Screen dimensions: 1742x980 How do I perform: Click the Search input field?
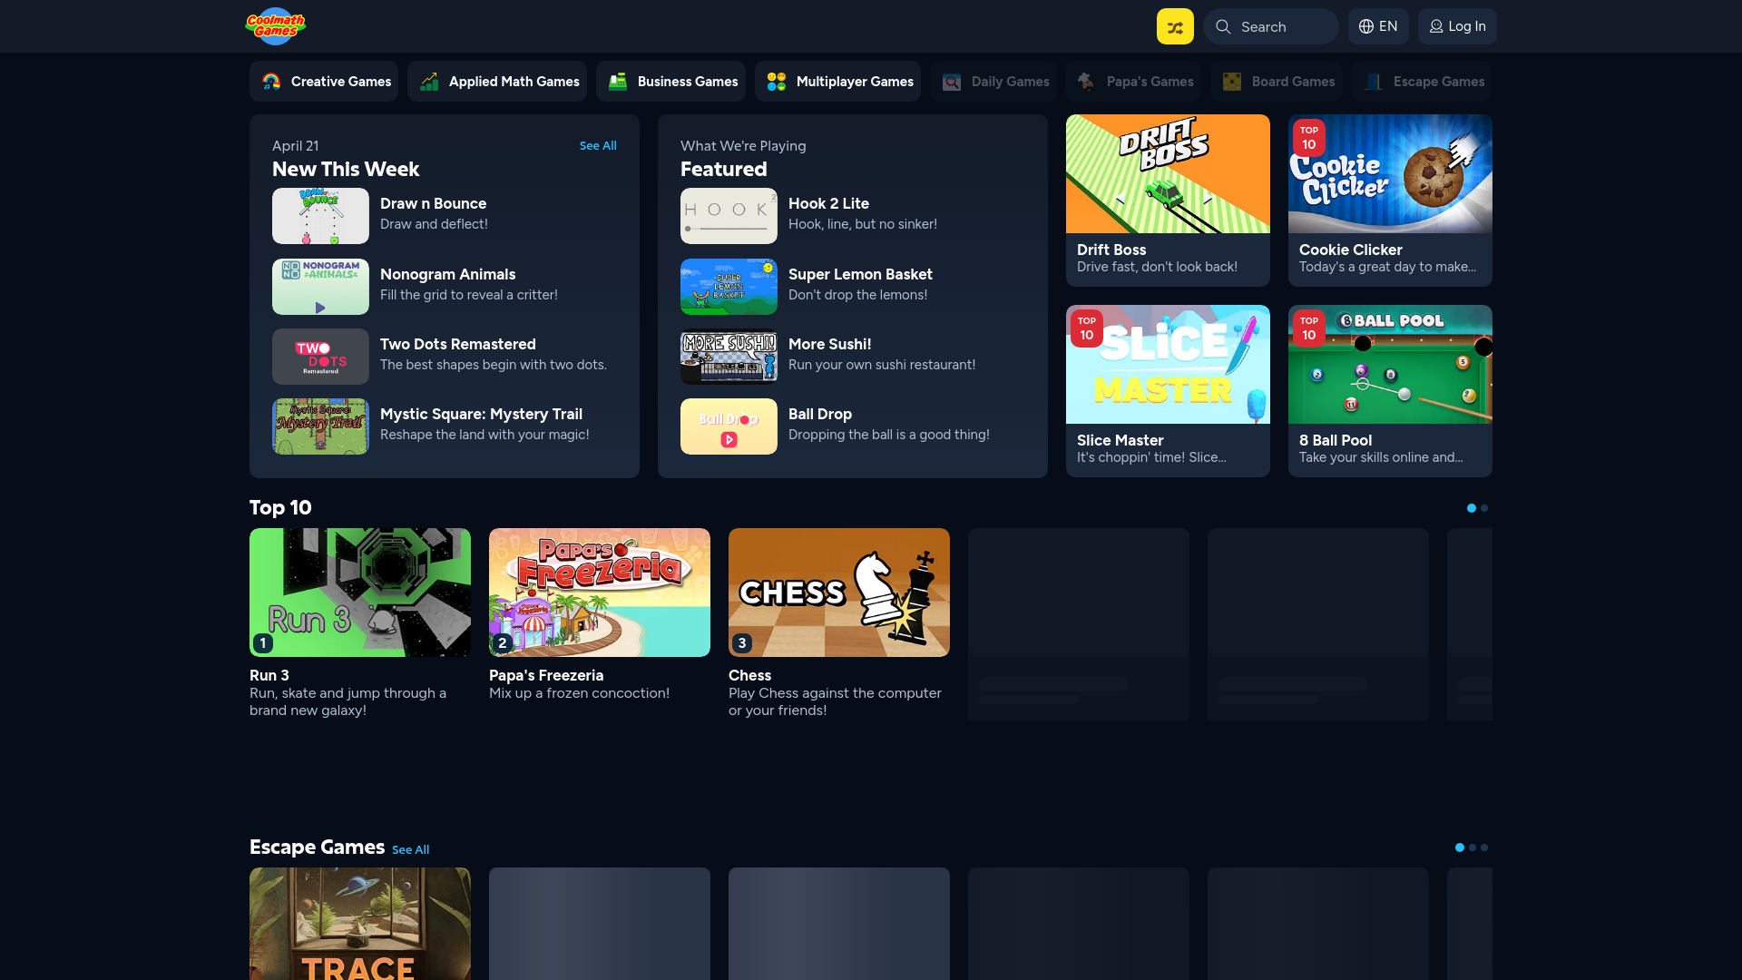coord(1271,26)
